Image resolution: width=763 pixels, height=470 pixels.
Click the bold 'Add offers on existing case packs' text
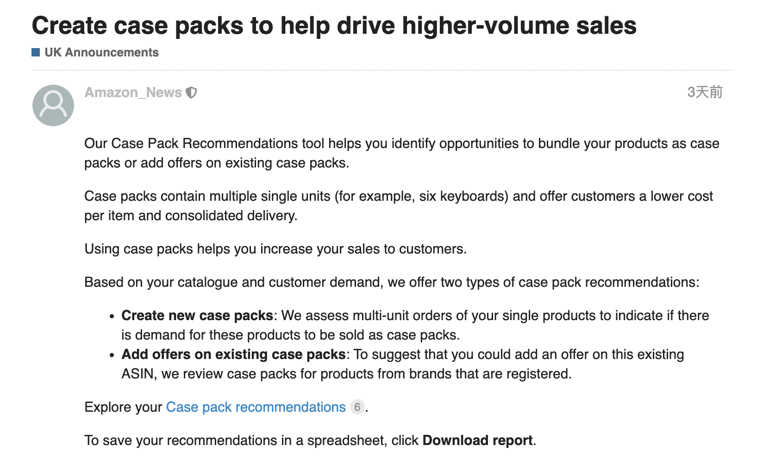click(233, 354)
